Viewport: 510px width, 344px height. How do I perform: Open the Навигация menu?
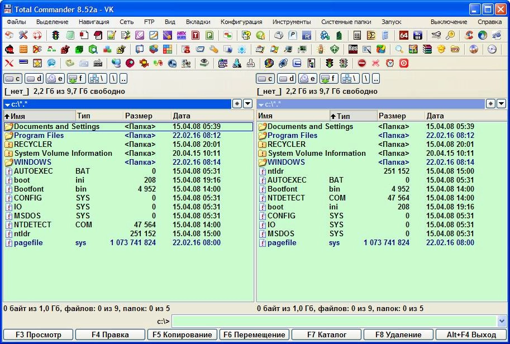(94, 22)
